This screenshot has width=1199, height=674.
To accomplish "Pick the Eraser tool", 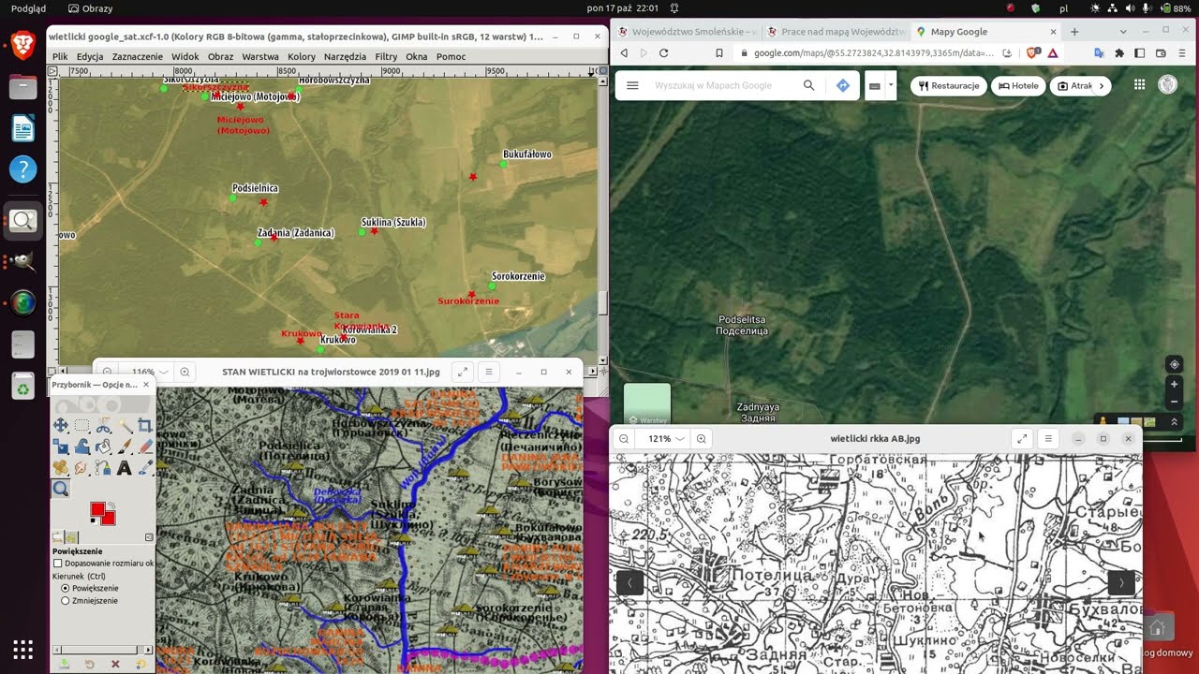I will [145, 447].
